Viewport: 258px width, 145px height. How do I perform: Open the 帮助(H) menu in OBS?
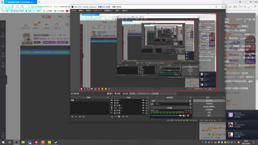tap(125, 11)
